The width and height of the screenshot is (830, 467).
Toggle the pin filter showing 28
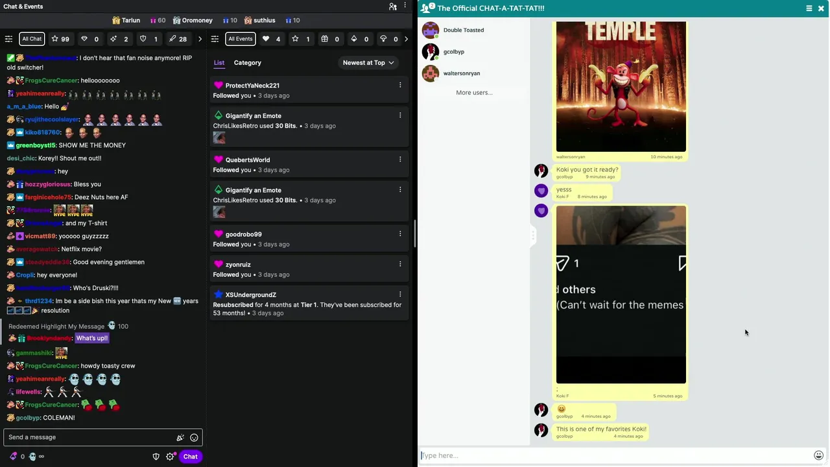click(x=178, y=39)
